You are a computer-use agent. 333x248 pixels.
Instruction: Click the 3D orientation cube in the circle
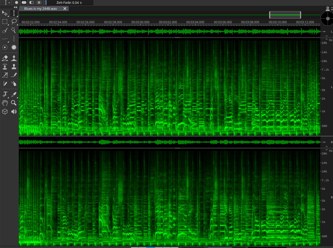[327, 19]
